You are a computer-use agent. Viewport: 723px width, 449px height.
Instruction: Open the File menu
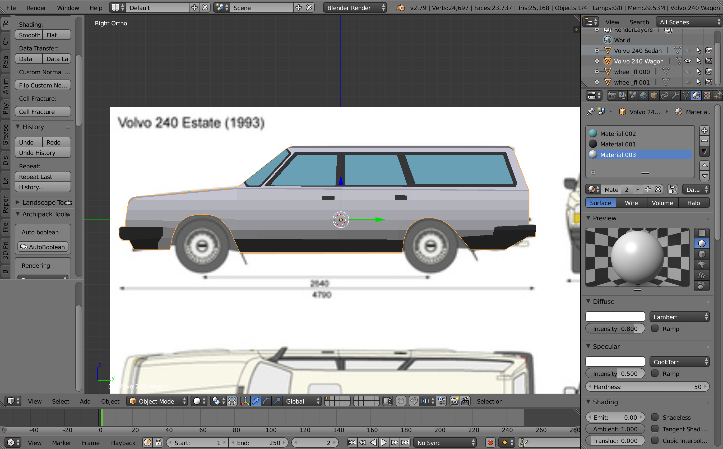tap(11, 8)
